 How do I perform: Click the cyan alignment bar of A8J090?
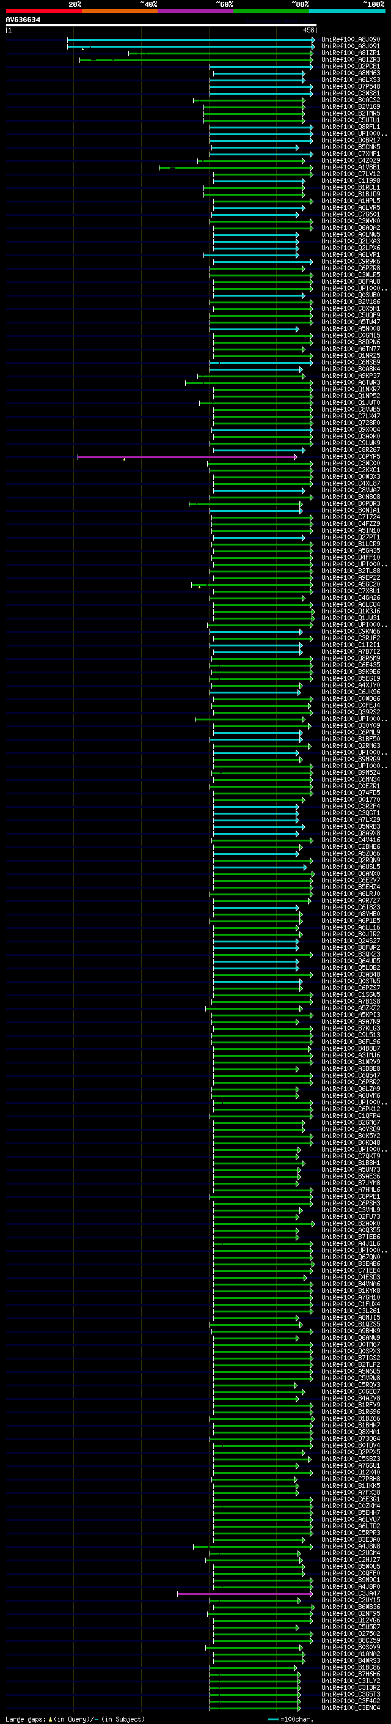[191, 40]
